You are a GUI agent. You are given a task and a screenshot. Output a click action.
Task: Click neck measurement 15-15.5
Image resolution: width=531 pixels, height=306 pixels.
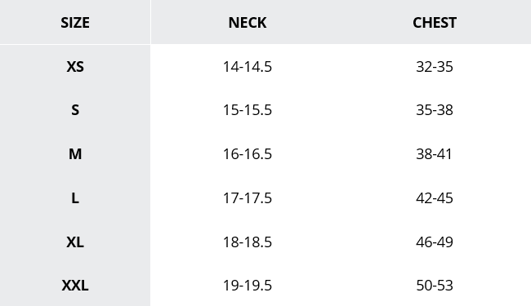(248, 110)
